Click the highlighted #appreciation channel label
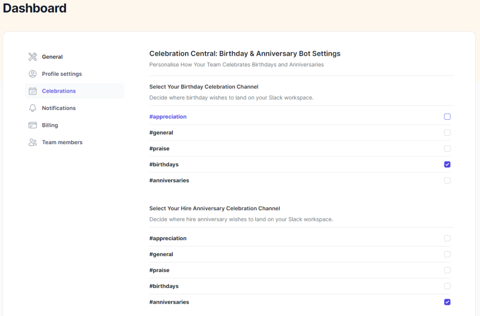 click(168, 117)
